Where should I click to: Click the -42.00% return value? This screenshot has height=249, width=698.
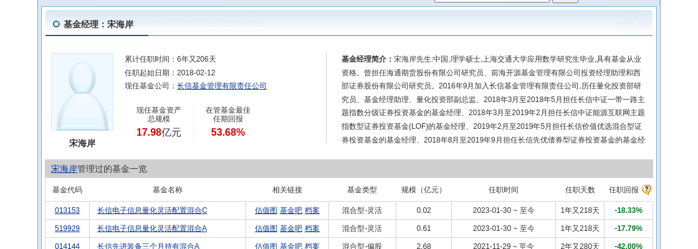pyautogui.click(x=629, y=246)
